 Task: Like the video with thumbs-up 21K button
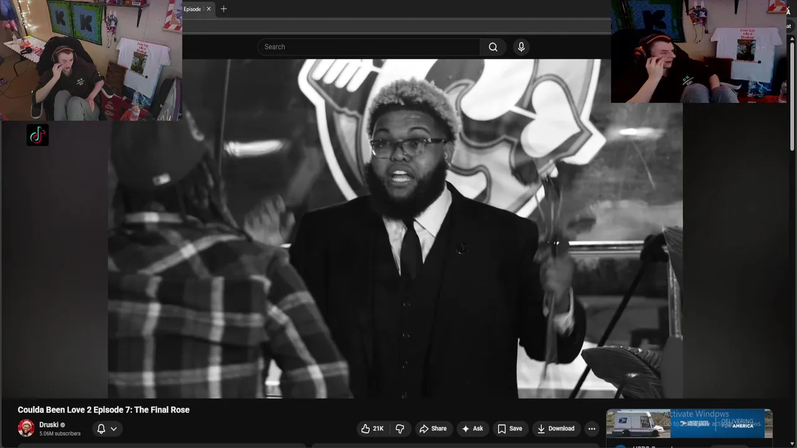[x=372, y=429]
